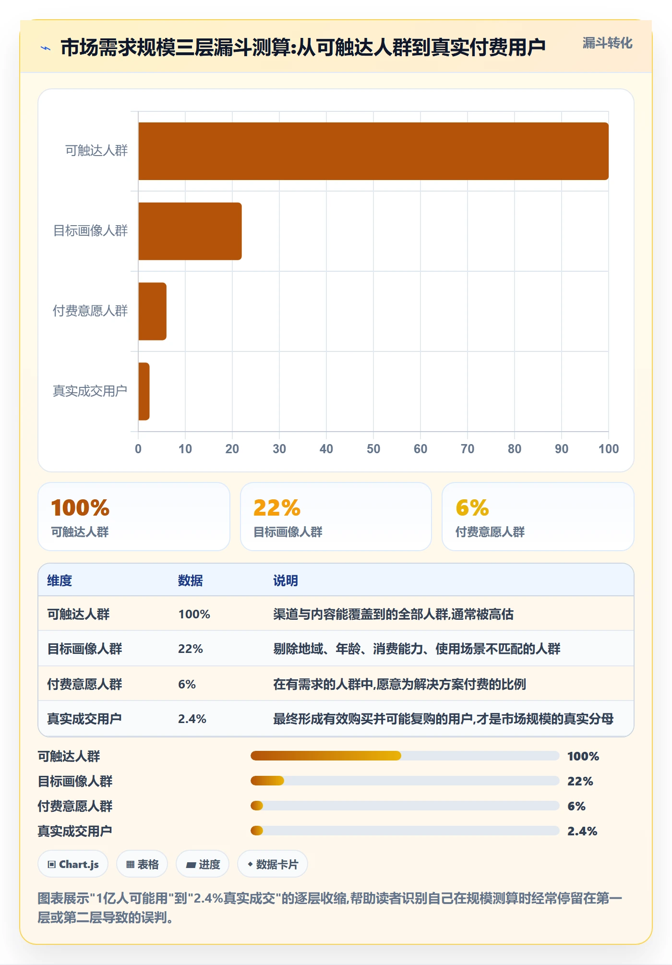Click the main title 市场需求规模三层漏斗测算
The image size is (672, 965).
click(303, 48)
